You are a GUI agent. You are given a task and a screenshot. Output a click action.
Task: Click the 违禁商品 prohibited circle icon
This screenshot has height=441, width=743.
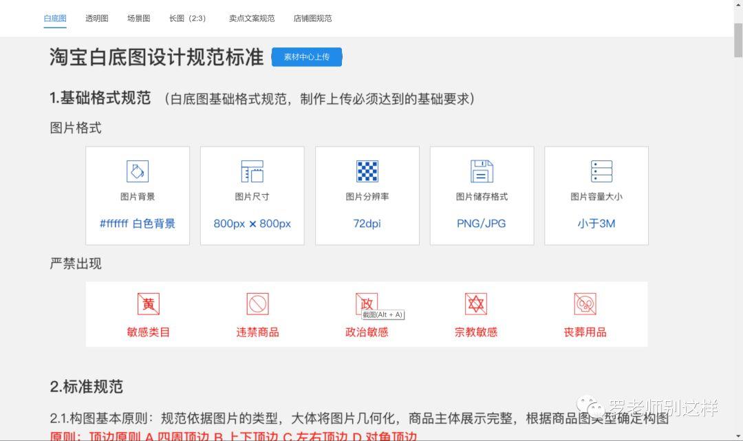(x=258, y=303)
